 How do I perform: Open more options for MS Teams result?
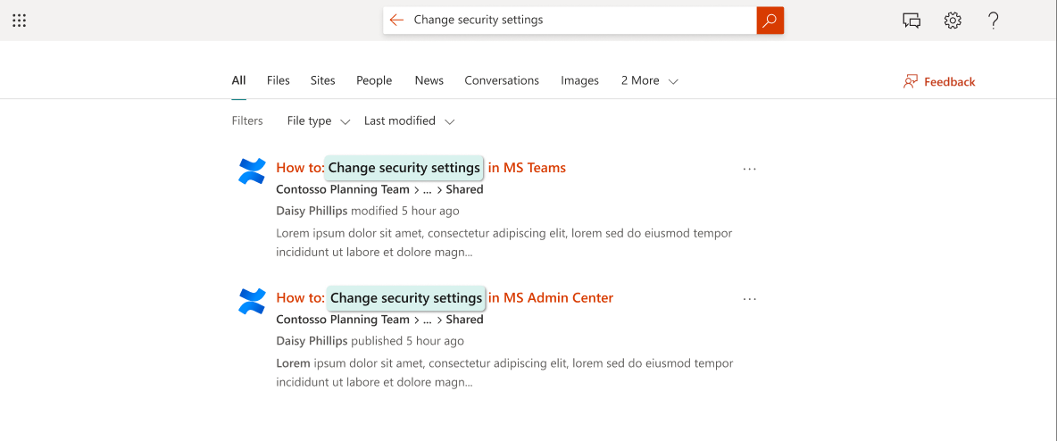coord(749,169)
